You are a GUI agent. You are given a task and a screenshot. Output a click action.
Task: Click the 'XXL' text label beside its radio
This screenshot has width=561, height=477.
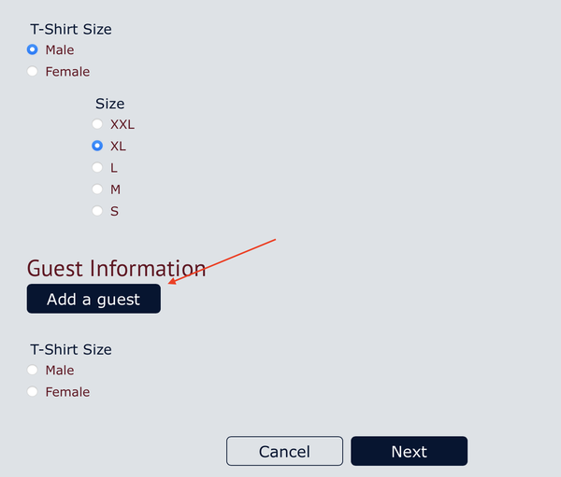tap(123, 124)
